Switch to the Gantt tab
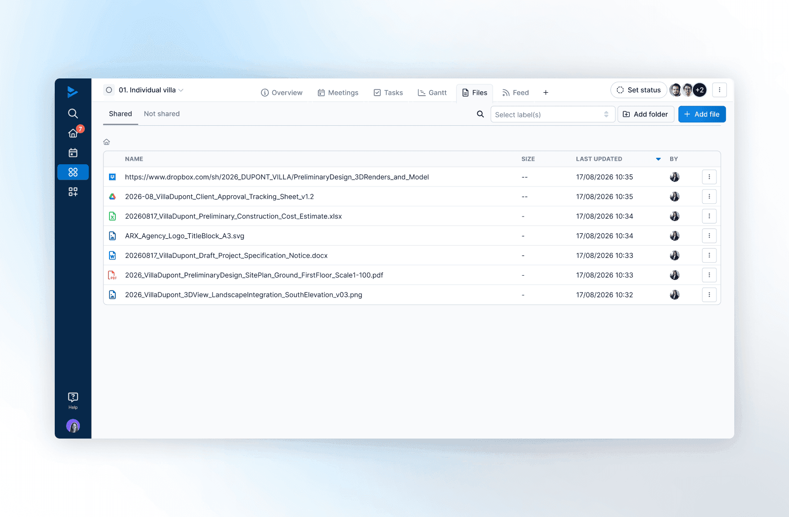Screen dimensions: 789x517 coord(432,93)
